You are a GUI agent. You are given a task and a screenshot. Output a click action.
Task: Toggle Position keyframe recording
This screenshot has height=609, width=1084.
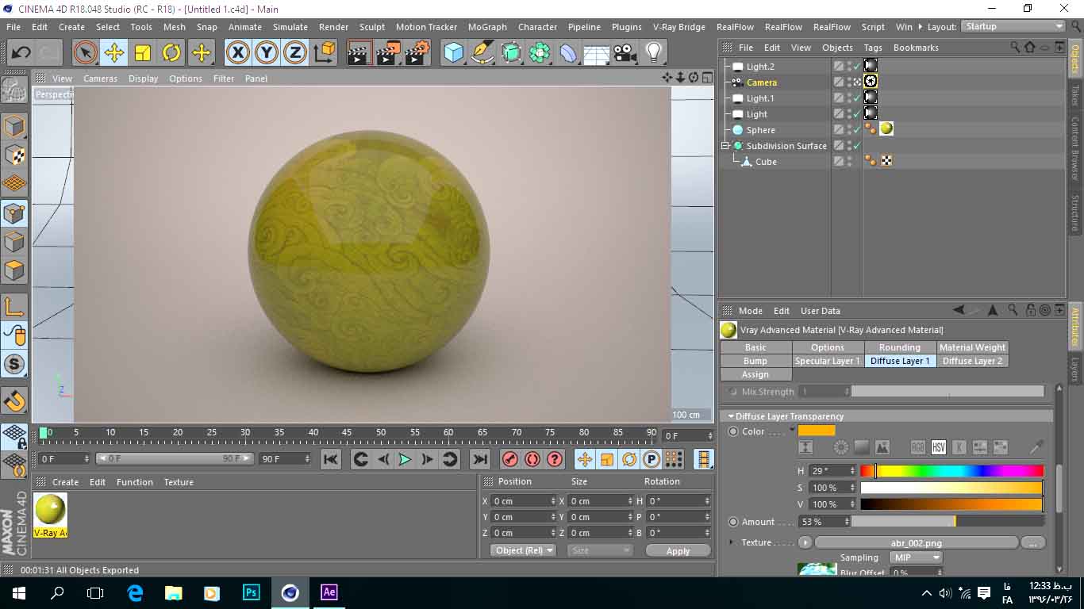click(x=584, y=459)
